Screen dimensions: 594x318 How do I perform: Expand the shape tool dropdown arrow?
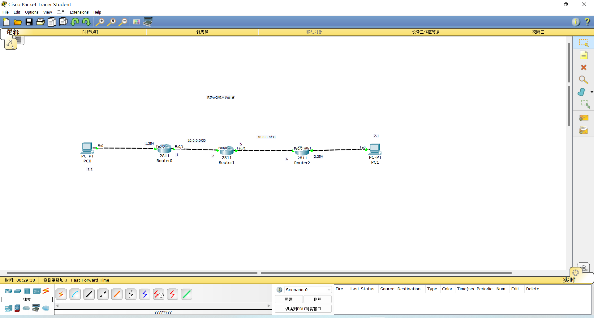[592, 92]
